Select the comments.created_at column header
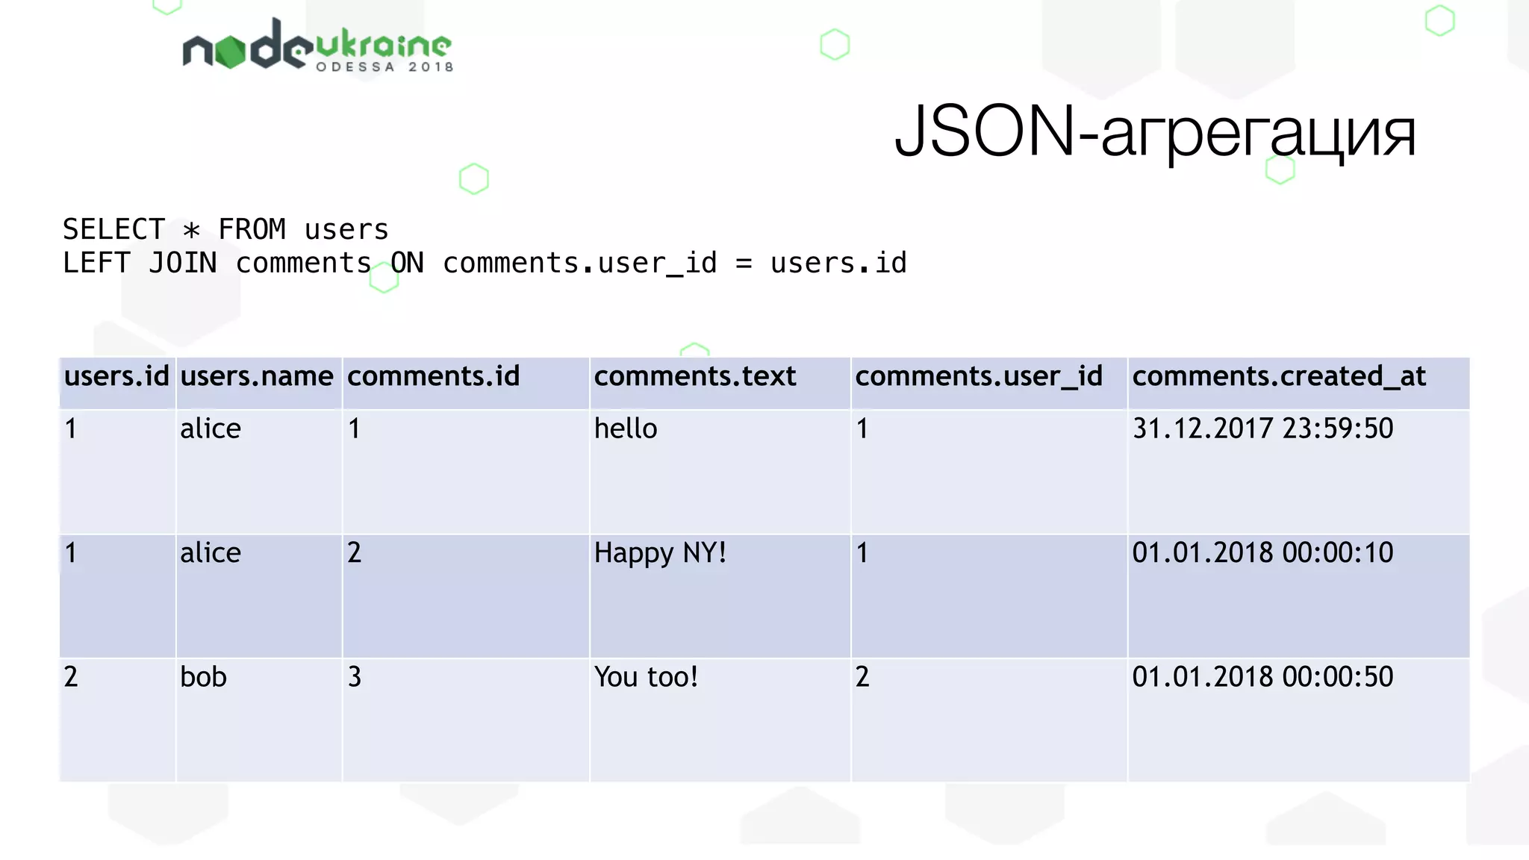The width and height of the screenshot is (1529, 860). tap(1299, 383)
